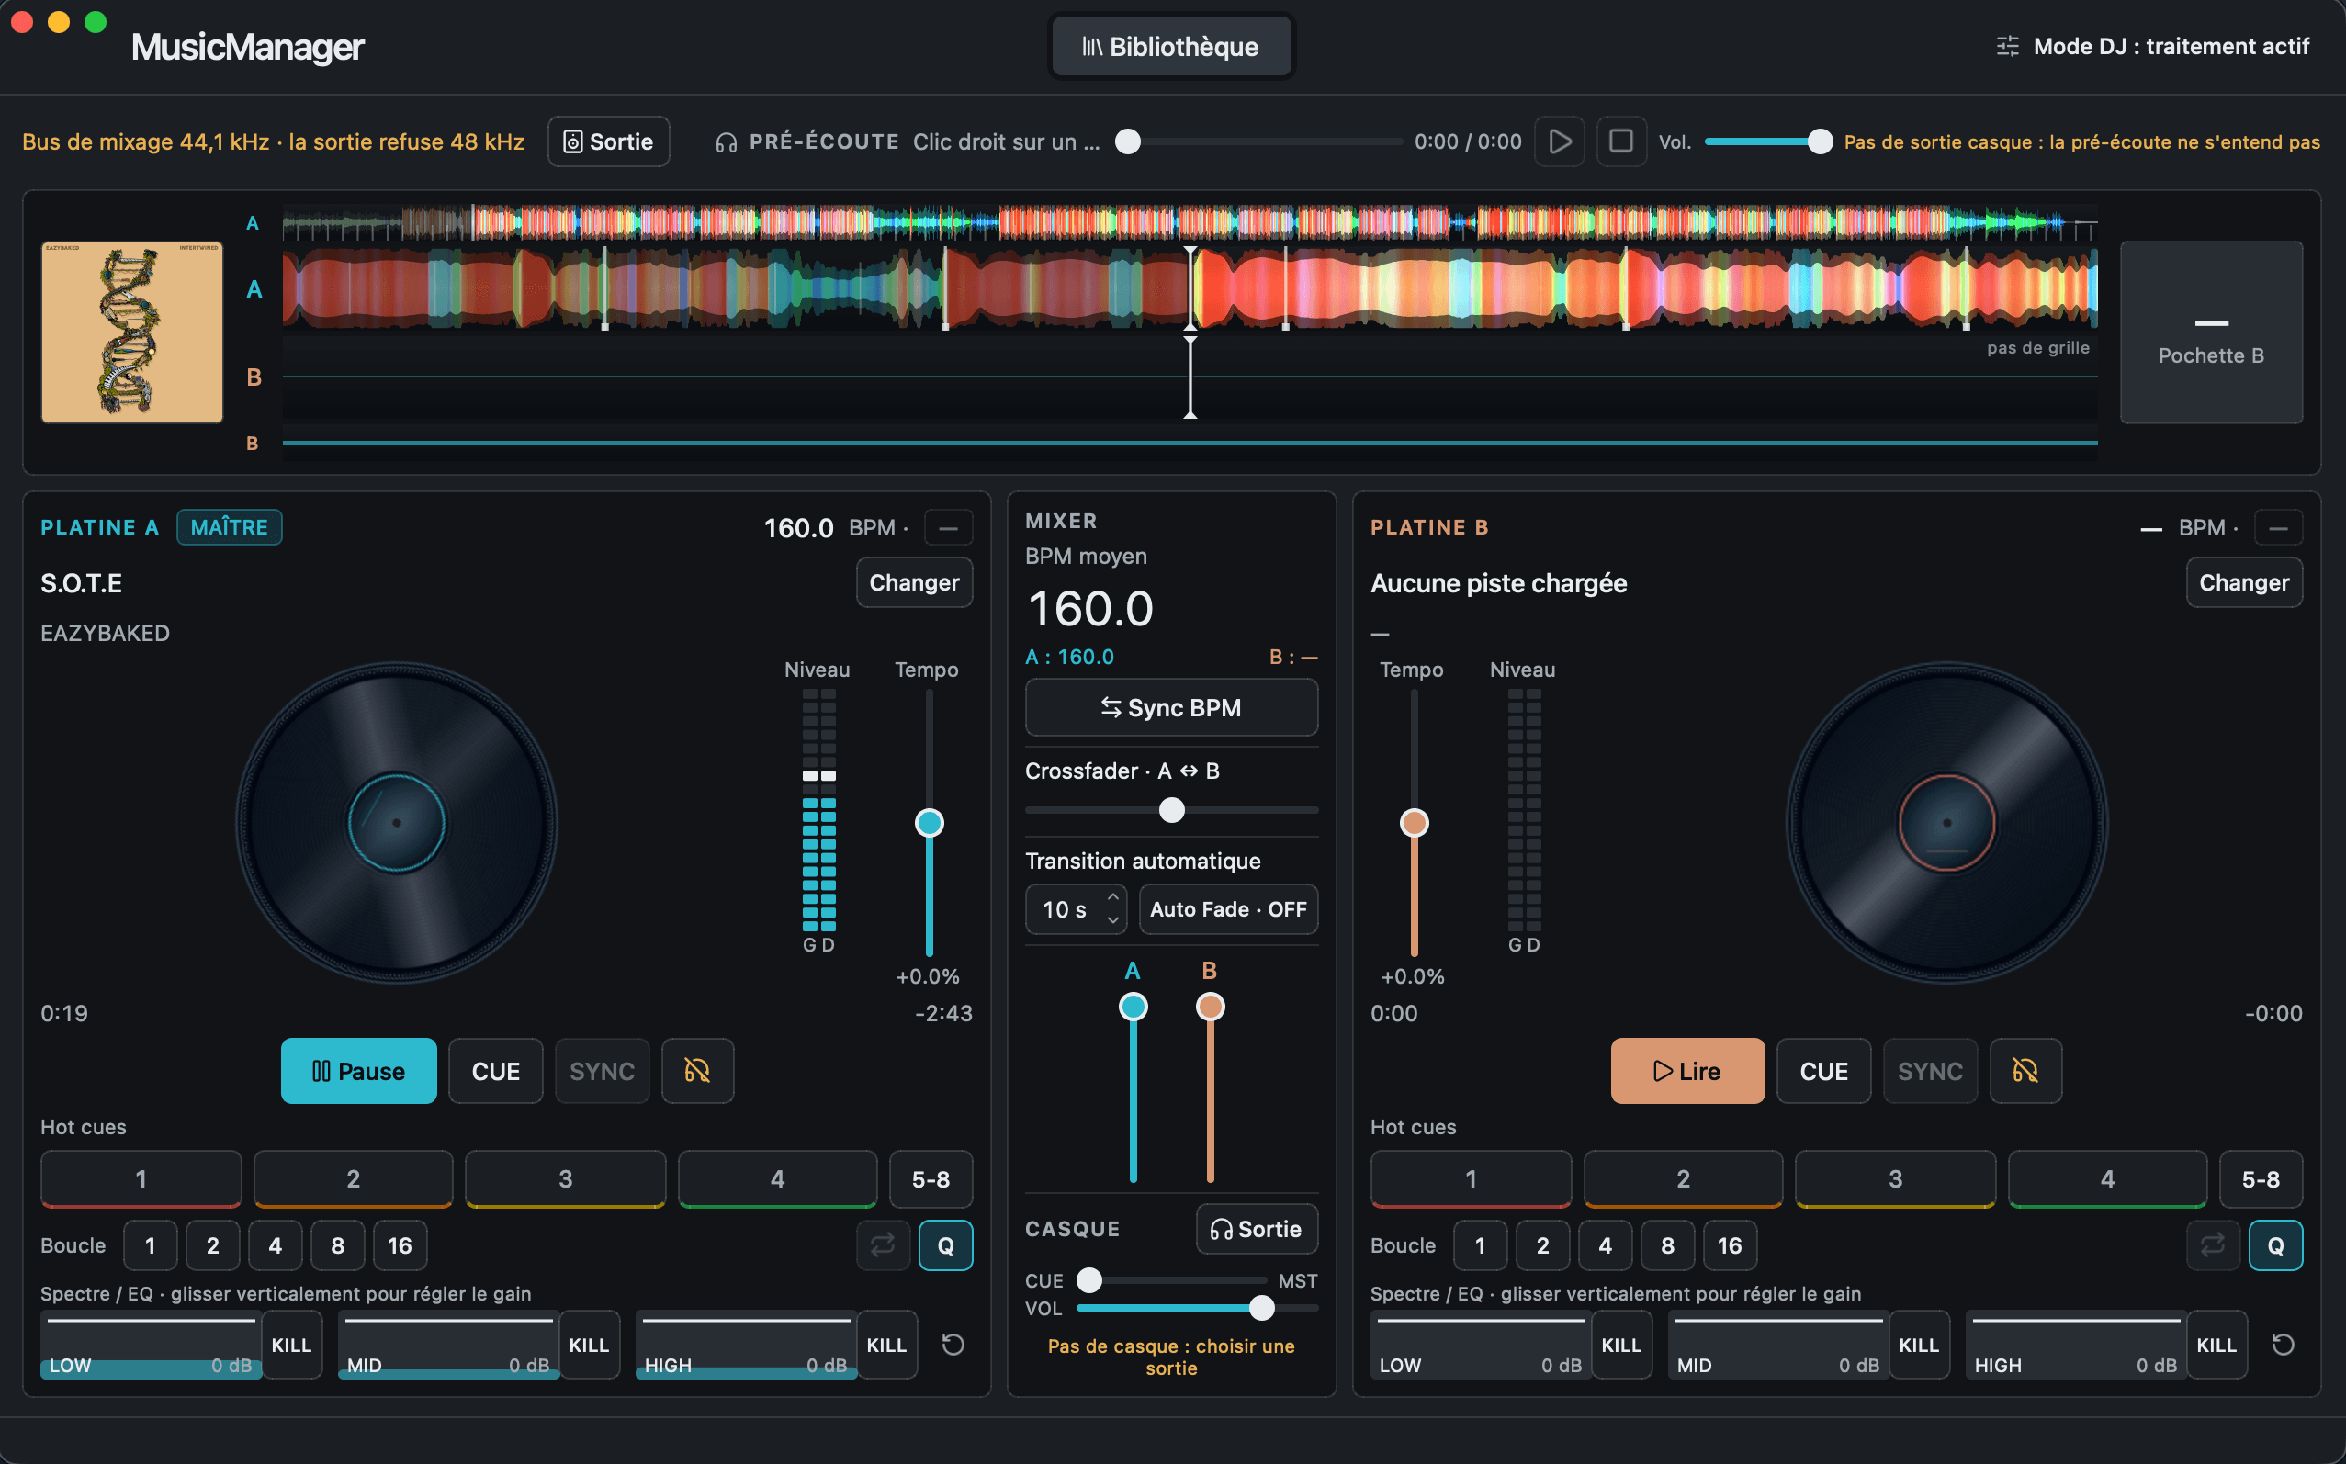Viewport: 2346px width, 1464px height.
Task: Open Platine A hot cues 5-8 bank
Action: (x=931, y=1179)
